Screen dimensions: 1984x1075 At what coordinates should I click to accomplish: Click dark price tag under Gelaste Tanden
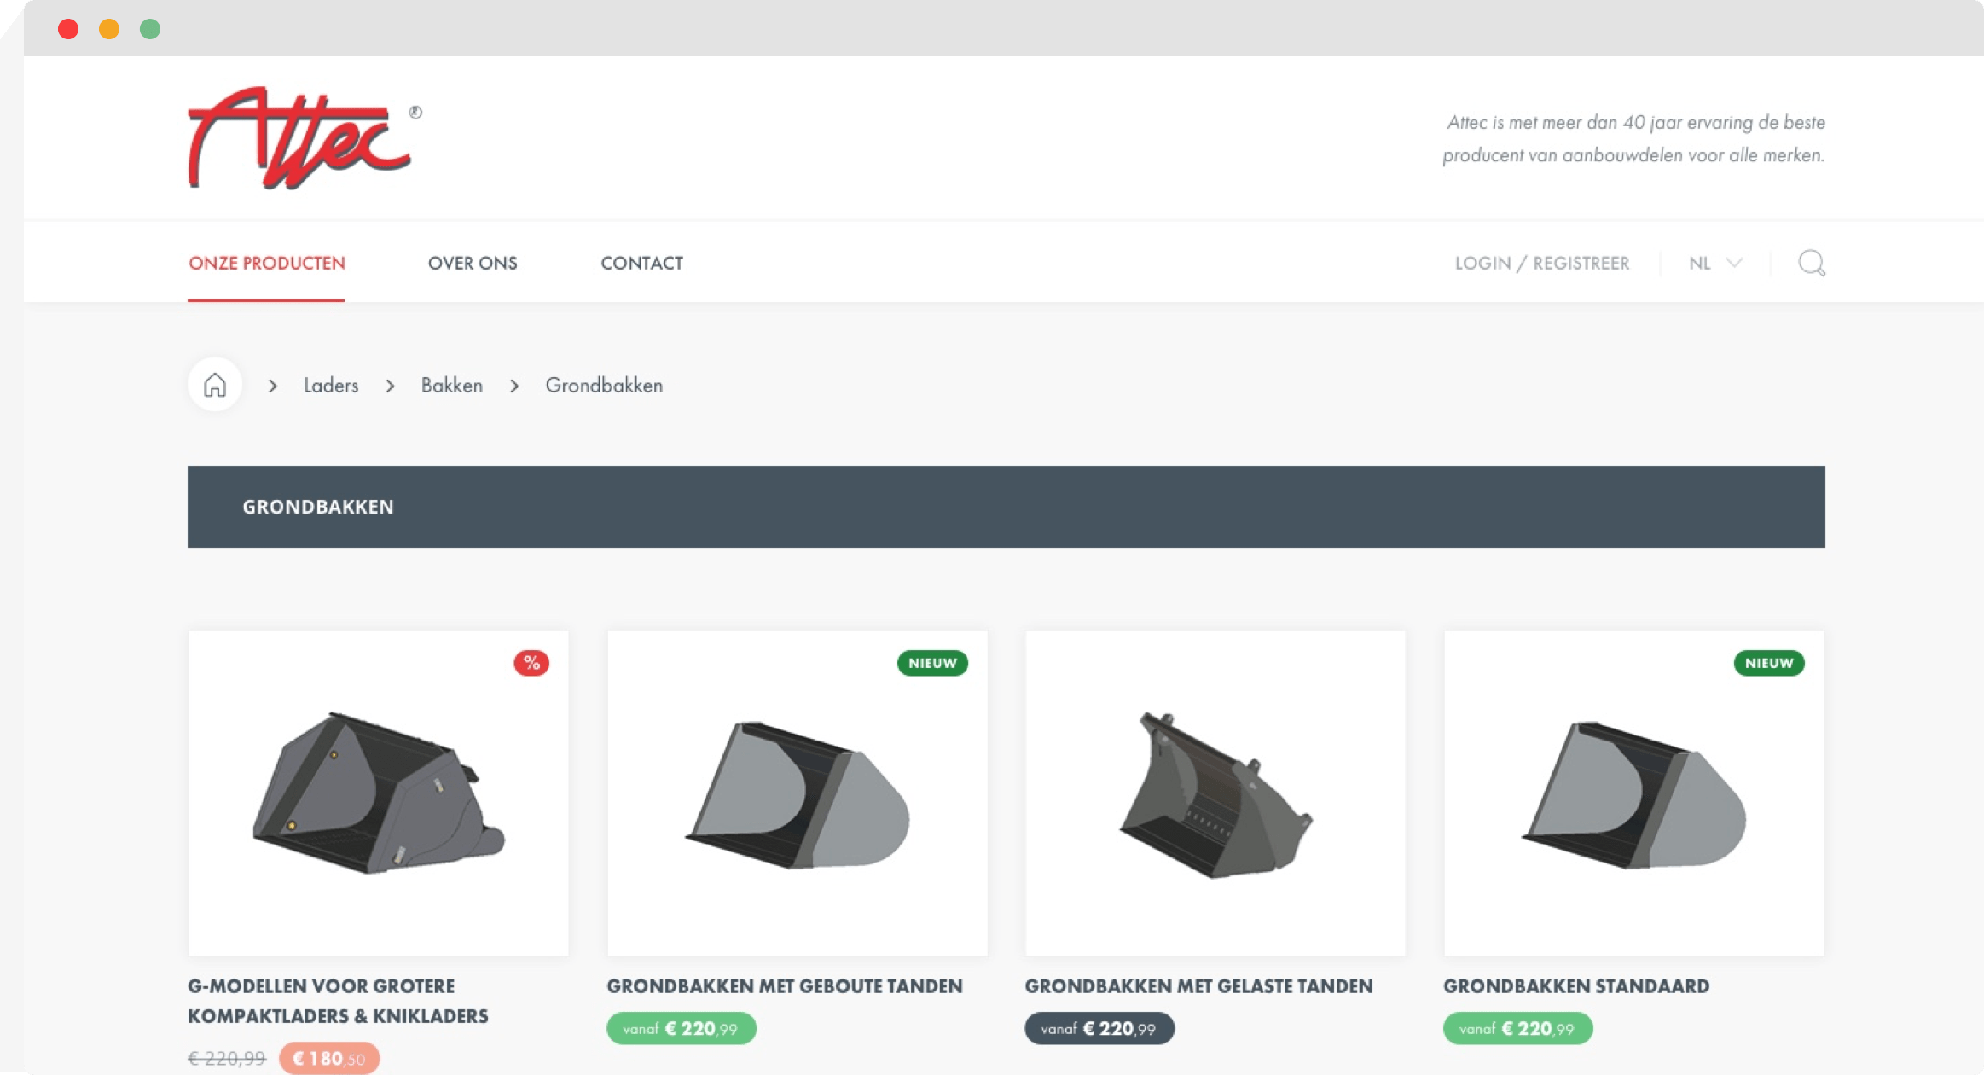point(1099,1029)
